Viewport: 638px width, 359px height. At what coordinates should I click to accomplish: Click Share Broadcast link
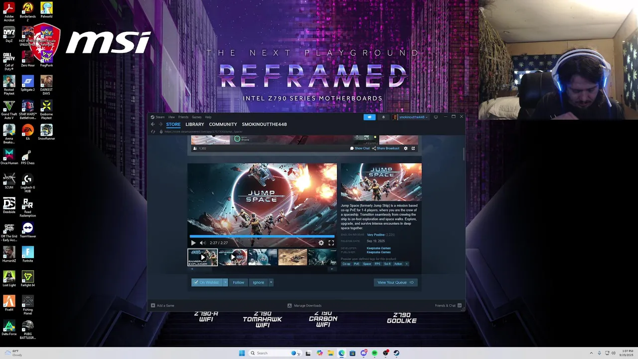point(386,148)
